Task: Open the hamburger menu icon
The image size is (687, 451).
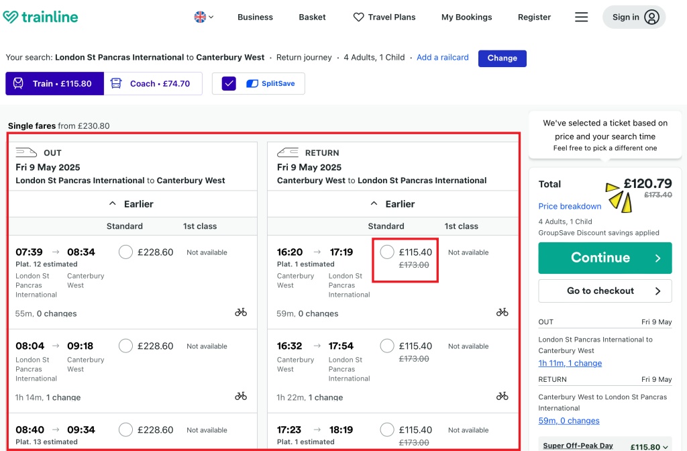Action: click(x=582, y=17)
